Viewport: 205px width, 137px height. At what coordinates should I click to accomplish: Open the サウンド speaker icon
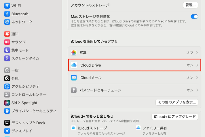[x=7, y=42]
